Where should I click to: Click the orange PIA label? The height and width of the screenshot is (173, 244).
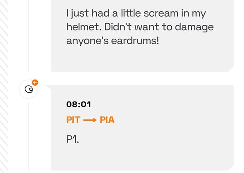107,120
